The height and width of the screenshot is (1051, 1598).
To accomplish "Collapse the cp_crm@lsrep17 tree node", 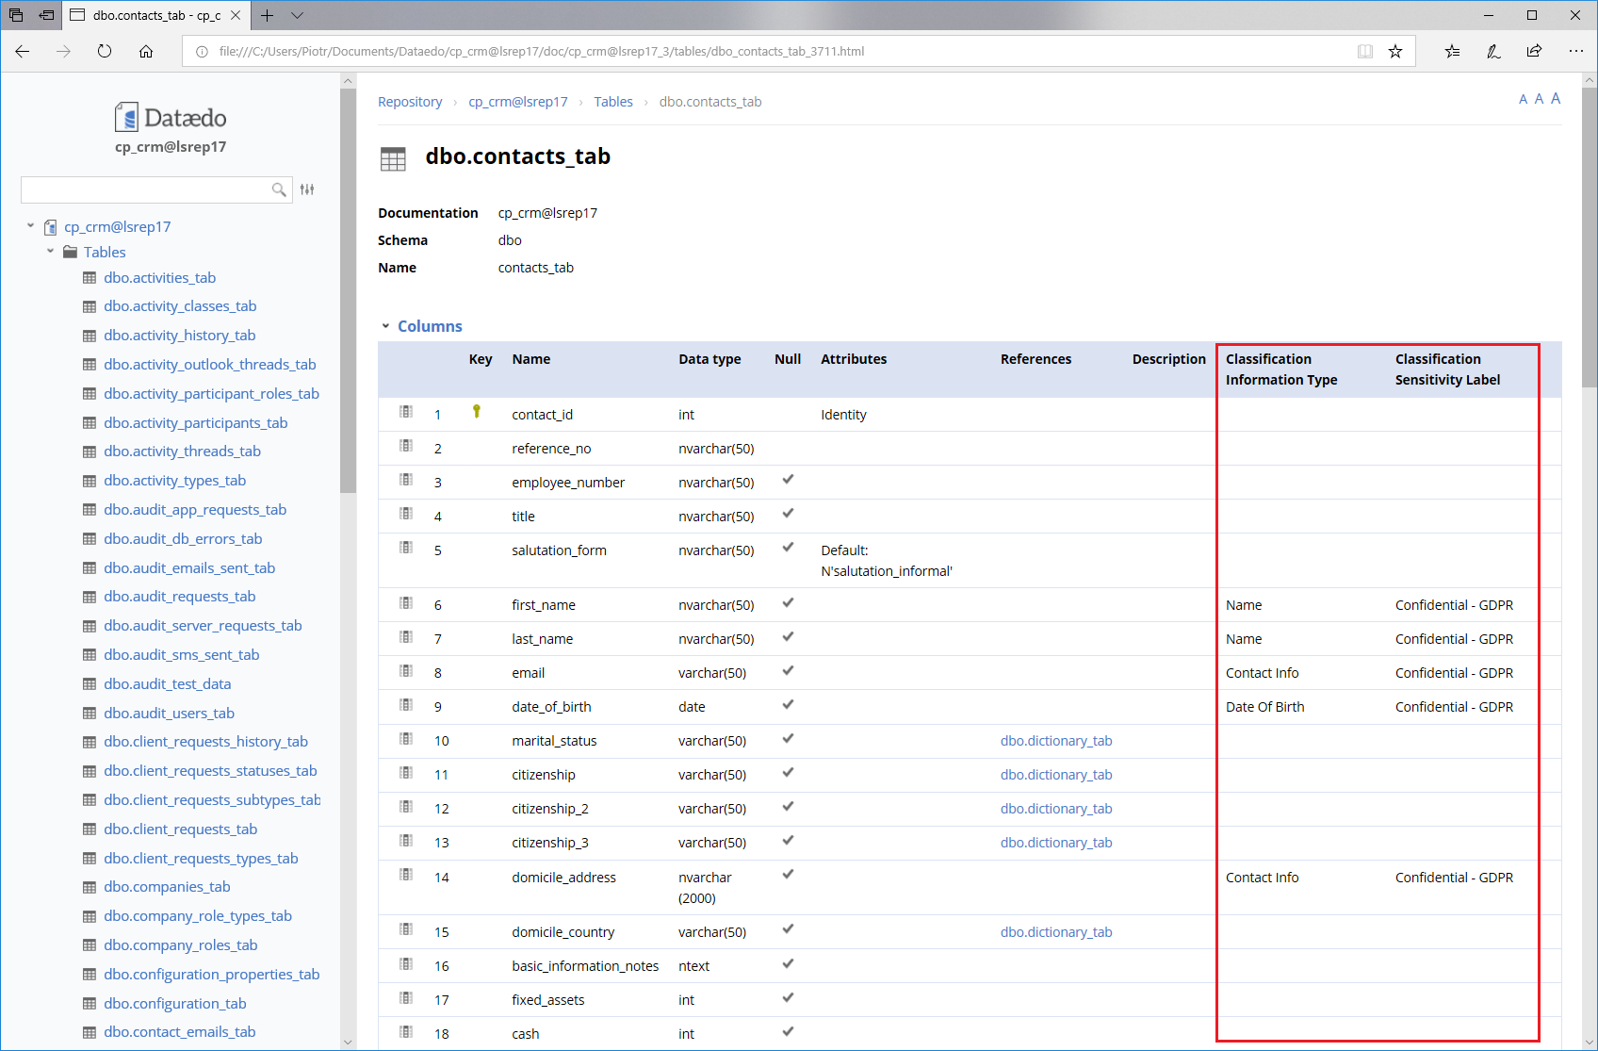I will (x=31, y=226).
